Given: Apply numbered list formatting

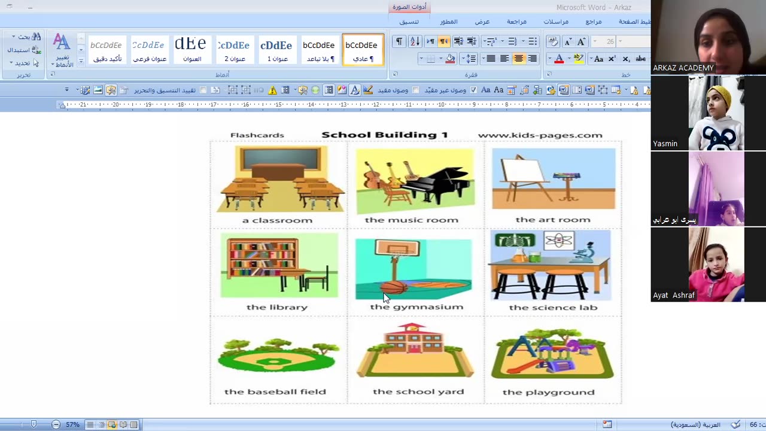Looking at the screenshot, I should pos(512,41).
